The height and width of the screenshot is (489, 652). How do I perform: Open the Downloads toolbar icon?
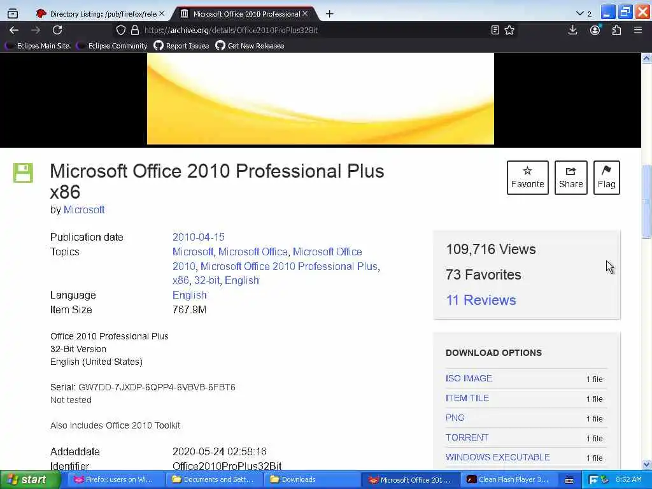(x=572, y=30)
